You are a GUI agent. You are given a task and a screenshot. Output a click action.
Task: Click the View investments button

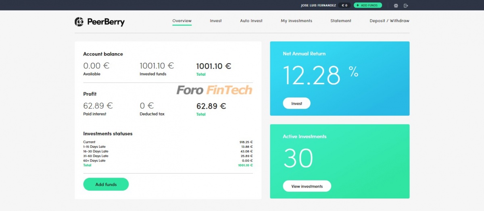click(307, 186)
